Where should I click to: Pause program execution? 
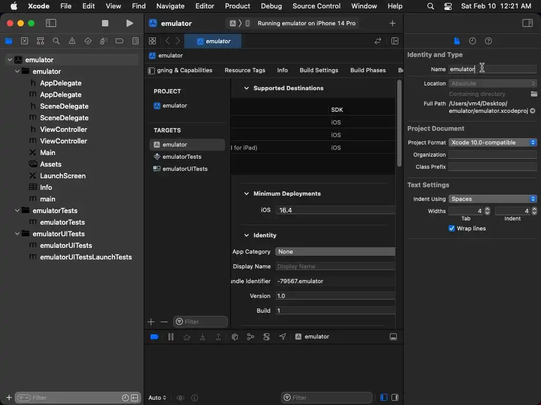[171, 337]
